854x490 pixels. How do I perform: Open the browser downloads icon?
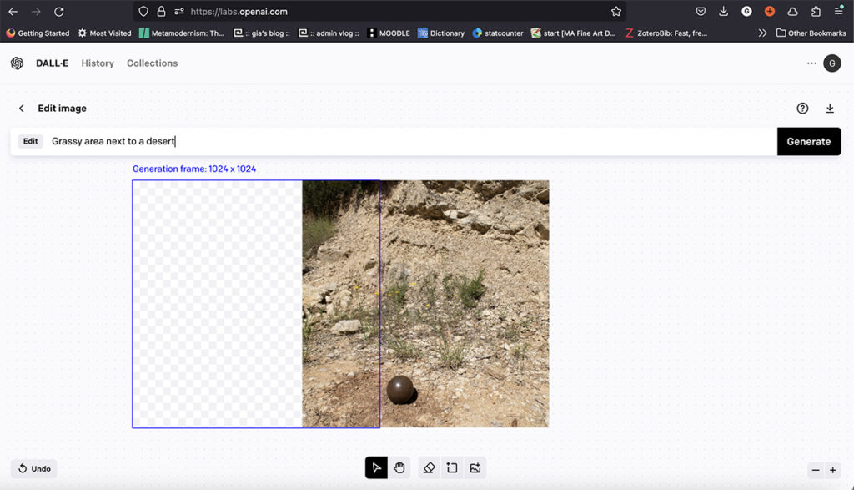click(x=723, y=12)
